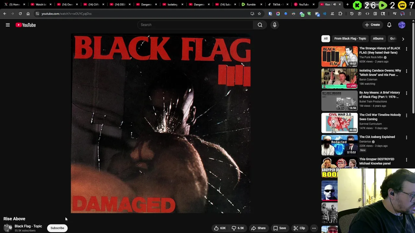Viewport: 415px width, 233px height.
Task: Click The Punk Rock MBA channel name
Action: (371, 57)
